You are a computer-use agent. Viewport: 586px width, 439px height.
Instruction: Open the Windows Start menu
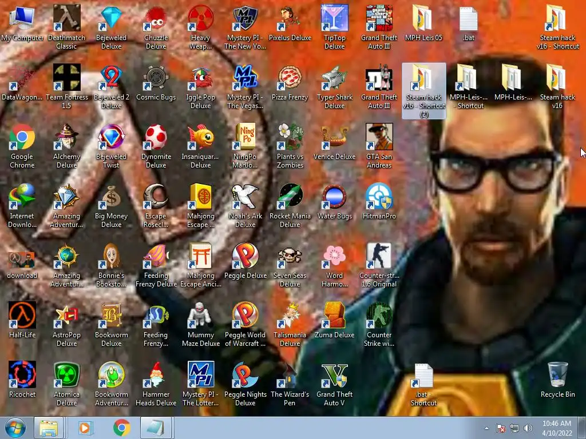point(15,428)
